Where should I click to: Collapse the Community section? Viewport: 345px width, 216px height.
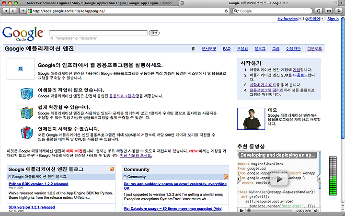(125, 177)
